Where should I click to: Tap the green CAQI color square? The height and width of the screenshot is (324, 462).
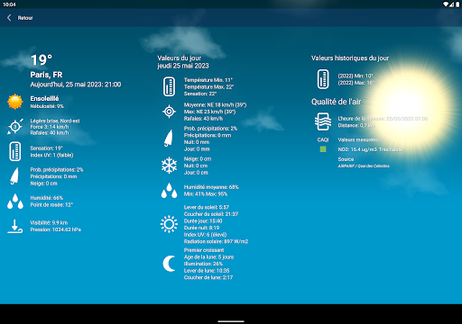click(323, 149)
